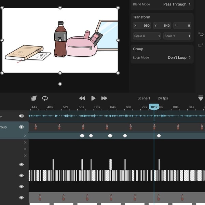This screenshot has height=205, width=205.
Task: Click the 24 fps frame rate label
Action: [x=163, y=98]
